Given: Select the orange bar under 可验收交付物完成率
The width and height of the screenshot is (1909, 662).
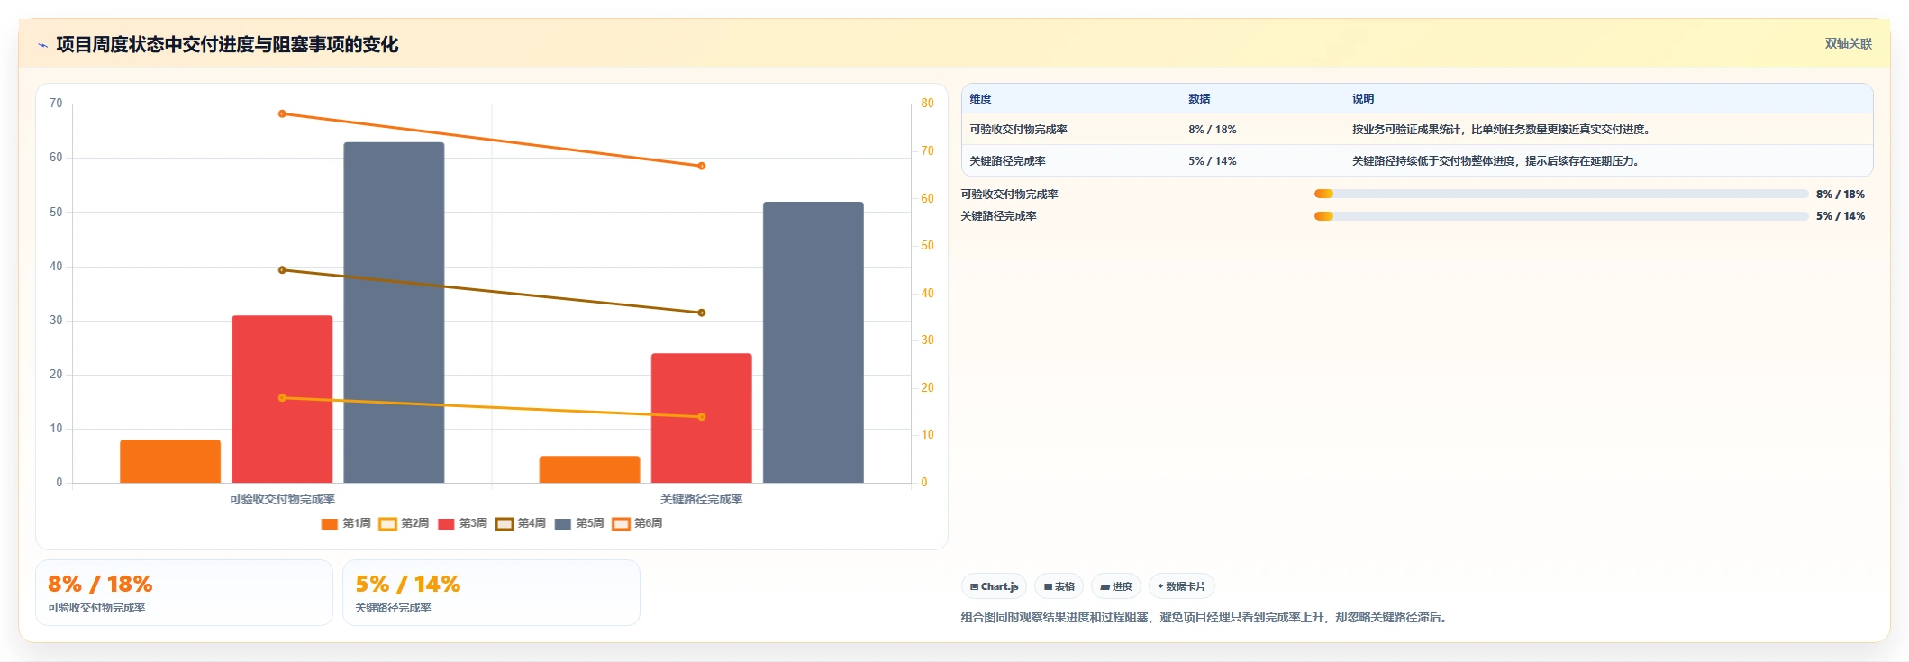Looking at the screenshot, I should (x=170, y=461).
